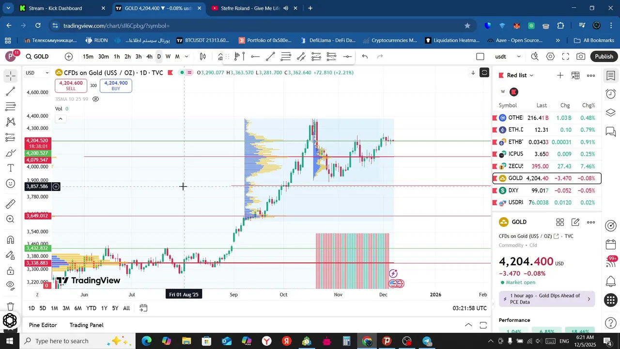620x349 pixels.
Task: Undo the last chart action
Action: pyautogui.click(x=365, y=57)
